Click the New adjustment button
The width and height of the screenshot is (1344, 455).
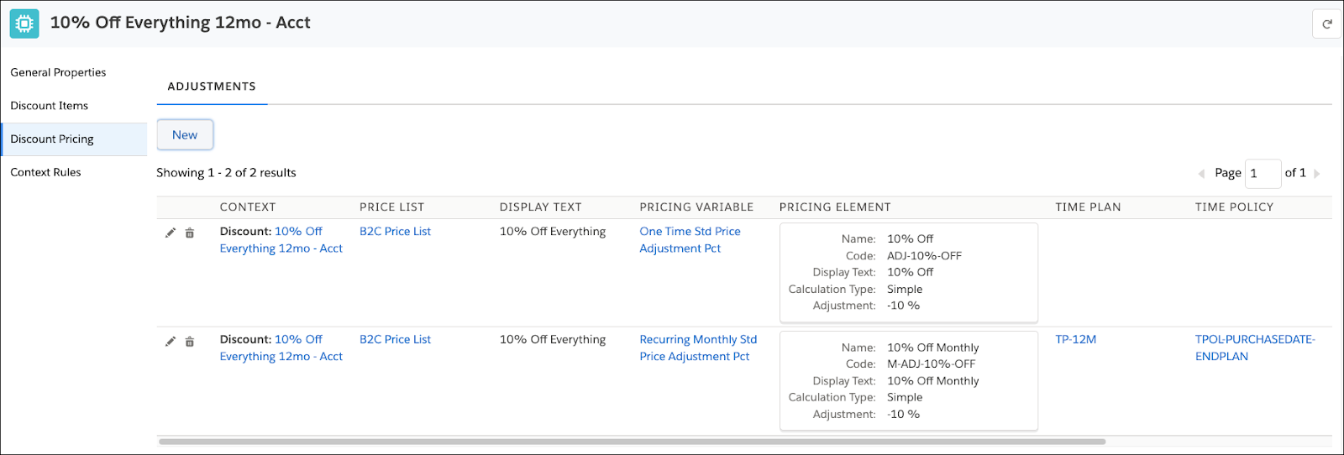pos(185,135)
